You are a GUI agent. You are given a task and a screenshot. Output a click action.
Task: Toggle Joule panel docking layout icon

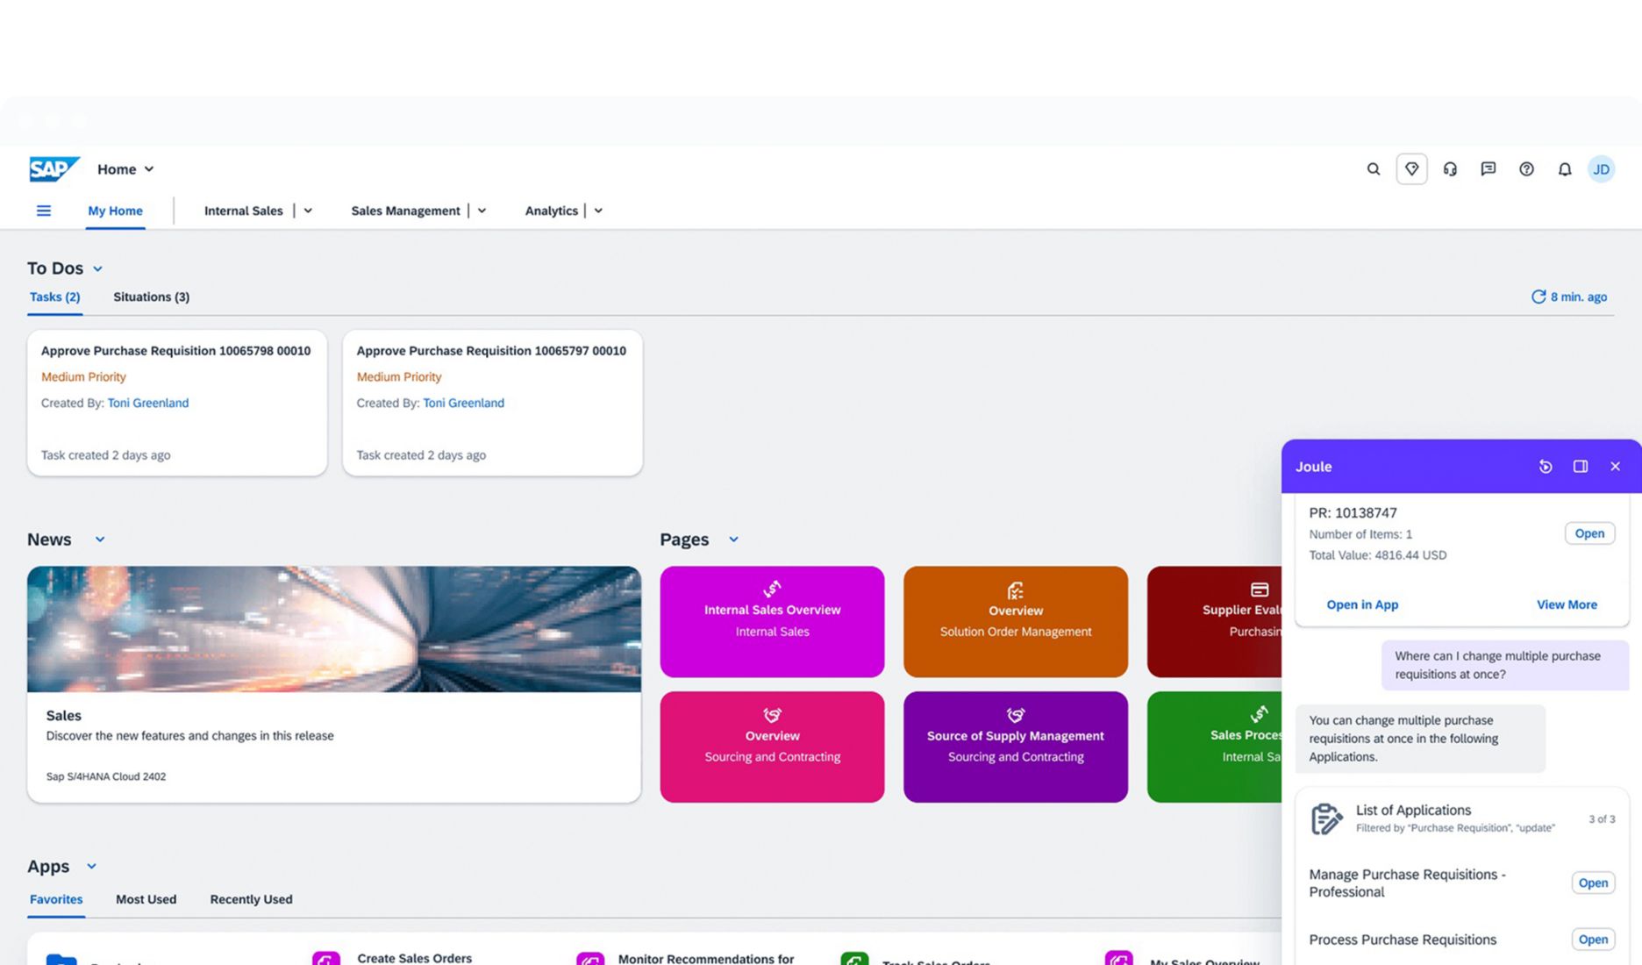1580,467
